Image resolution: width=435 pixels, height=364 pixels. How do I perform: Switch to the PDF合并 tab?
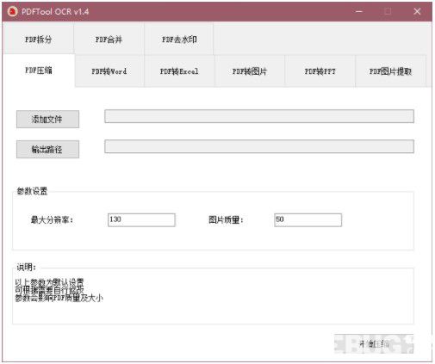click(109, 39)
